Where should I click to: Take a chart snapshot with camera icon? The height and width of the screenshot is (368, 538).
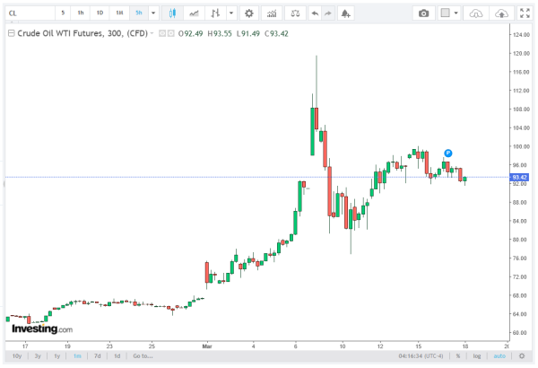[424, 13]
